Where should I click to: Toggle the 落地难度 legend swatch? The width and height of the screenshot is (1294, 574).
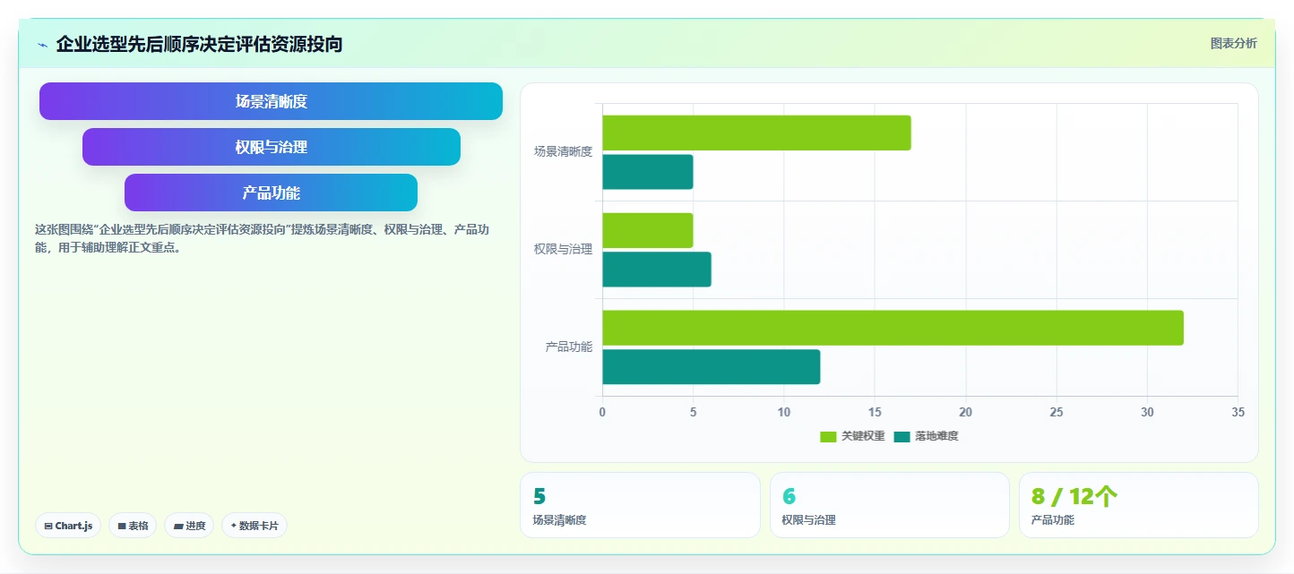[901, 436]
